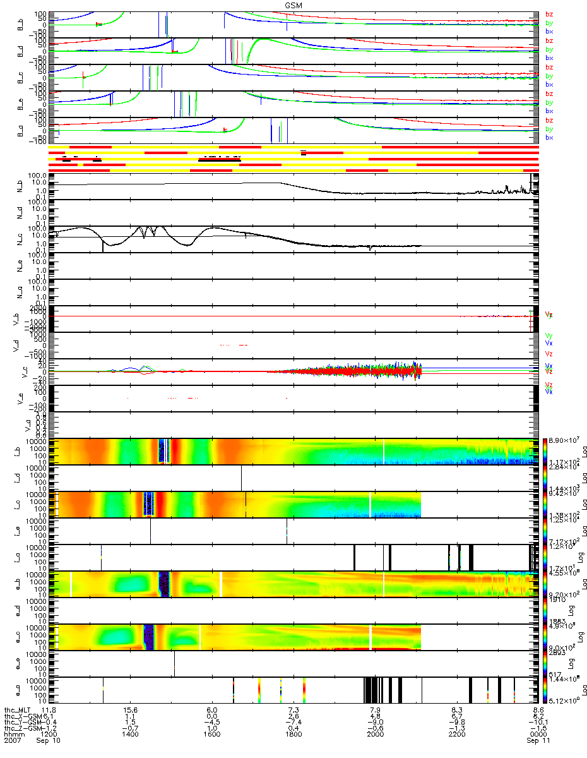Select the B_d panel axis label
The width and height of the screenshot is (587, 758).
[x=21, y=51]
